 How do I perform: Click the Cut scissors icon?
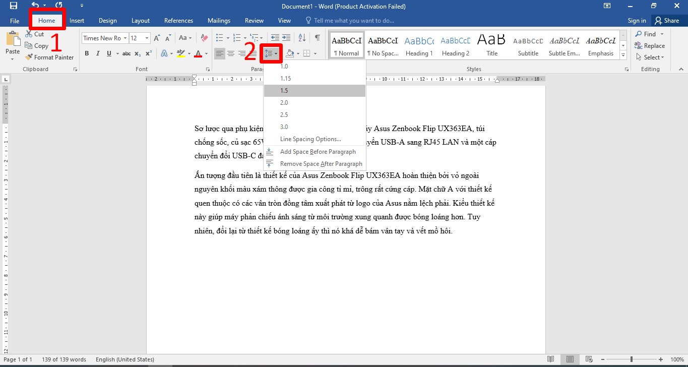coord(29,34)
